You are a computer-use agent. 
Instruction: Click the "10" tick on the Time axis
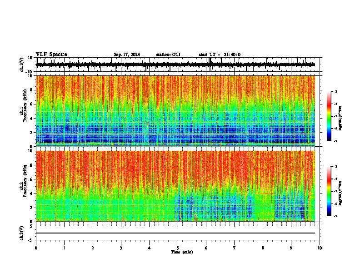320,248
